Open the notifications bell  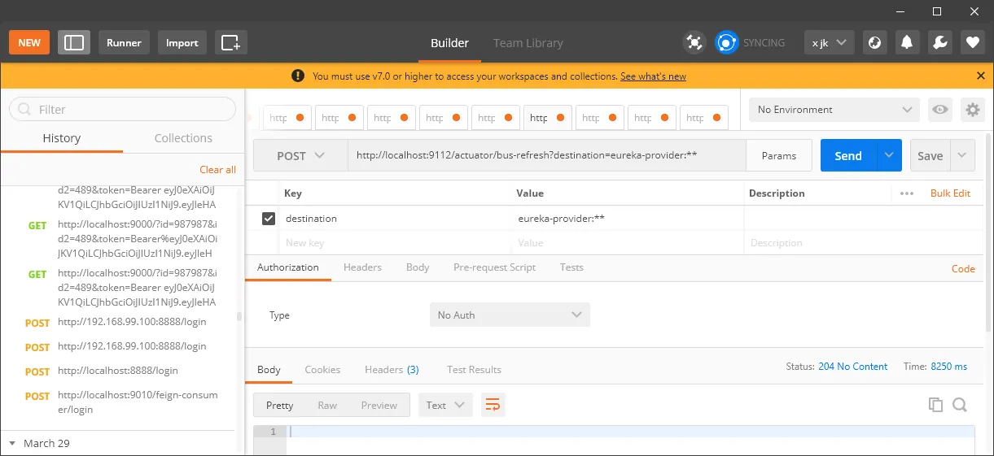coord(906,42)
